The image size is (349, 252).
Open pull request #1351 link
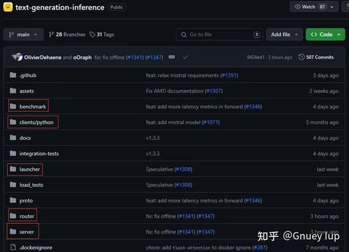(229, 75)
